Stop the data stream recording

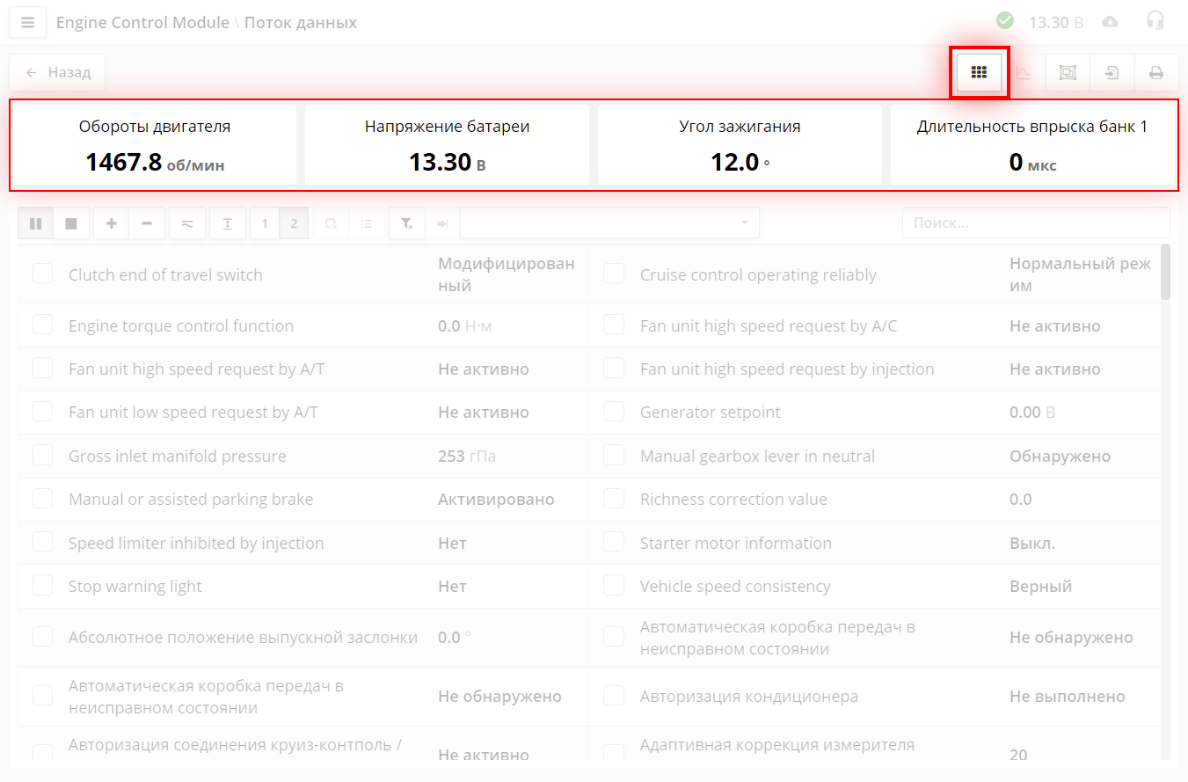tap(71, 223)
